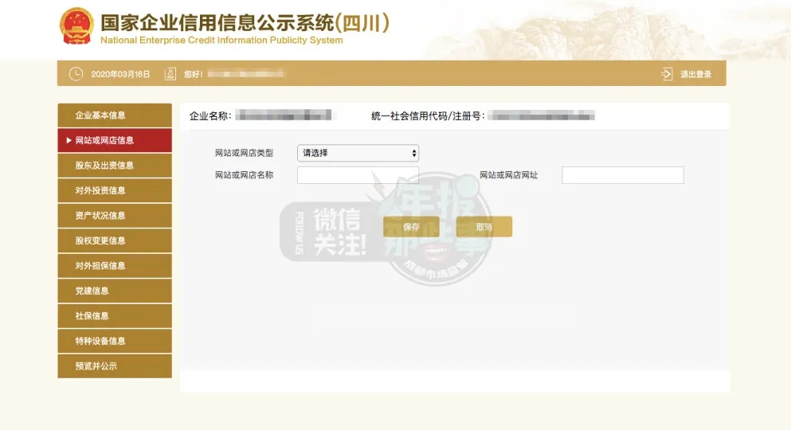Open the 网站或网店类型 dropdown
791x430 pixels.
pos(358,153)
